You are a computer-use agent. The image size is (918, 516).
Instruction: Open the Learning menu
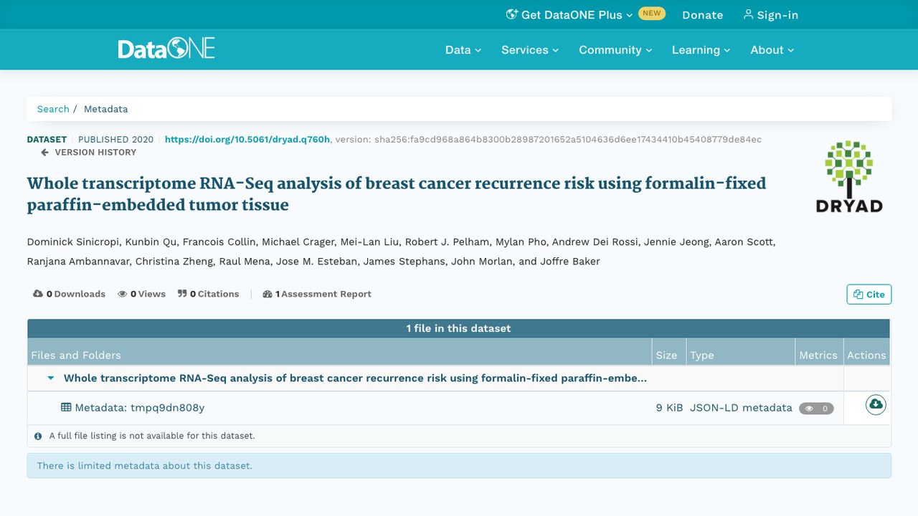tap(701, 49)
